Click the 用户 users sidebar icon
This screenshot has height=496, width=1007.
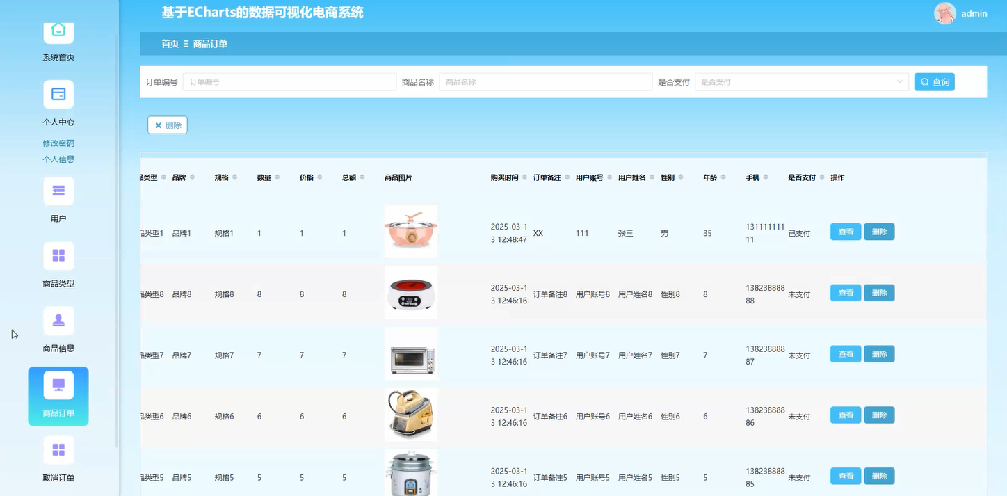(x=58, y=191)
